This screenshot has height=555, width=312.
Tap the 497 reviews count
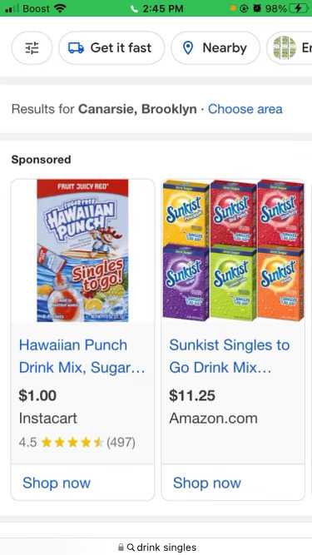click(x=121, y=442)
